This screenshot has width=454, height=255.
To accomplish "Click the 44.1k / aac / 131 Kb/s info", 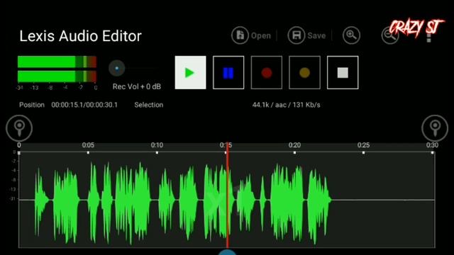I will [286, 105].
